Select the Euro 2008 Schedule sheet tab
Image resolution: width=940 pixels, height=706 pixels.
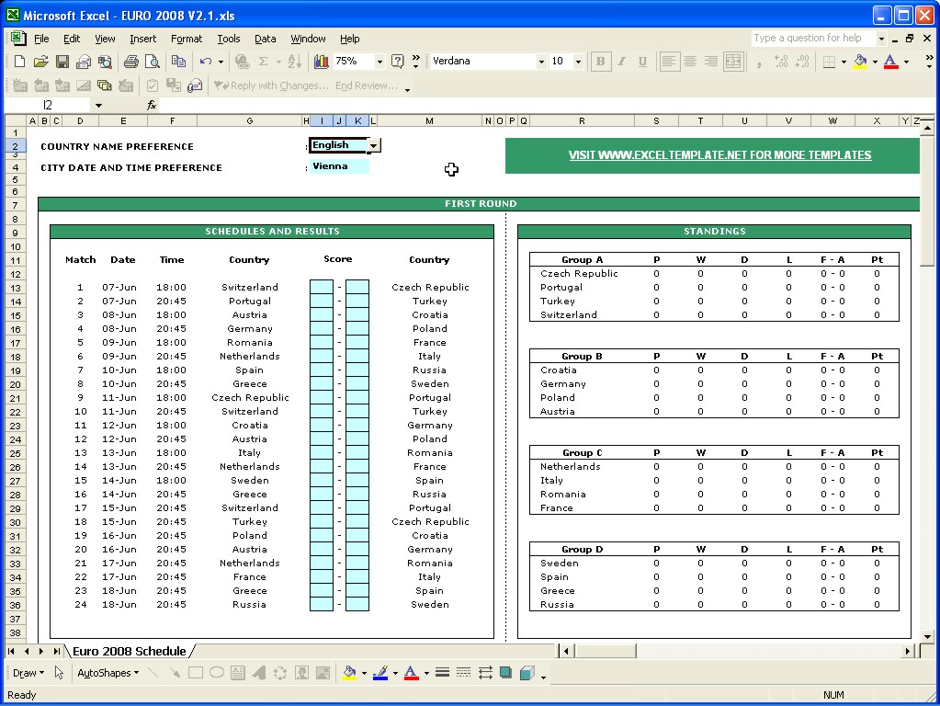[x=129, y=651]
